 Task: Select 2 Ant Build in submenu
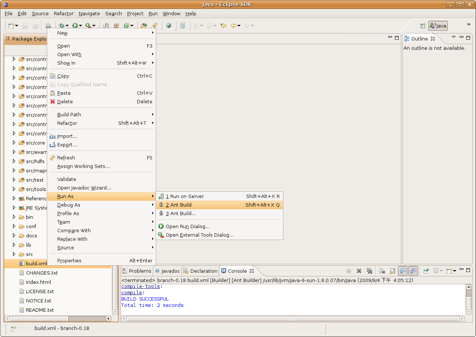point(219,205)
